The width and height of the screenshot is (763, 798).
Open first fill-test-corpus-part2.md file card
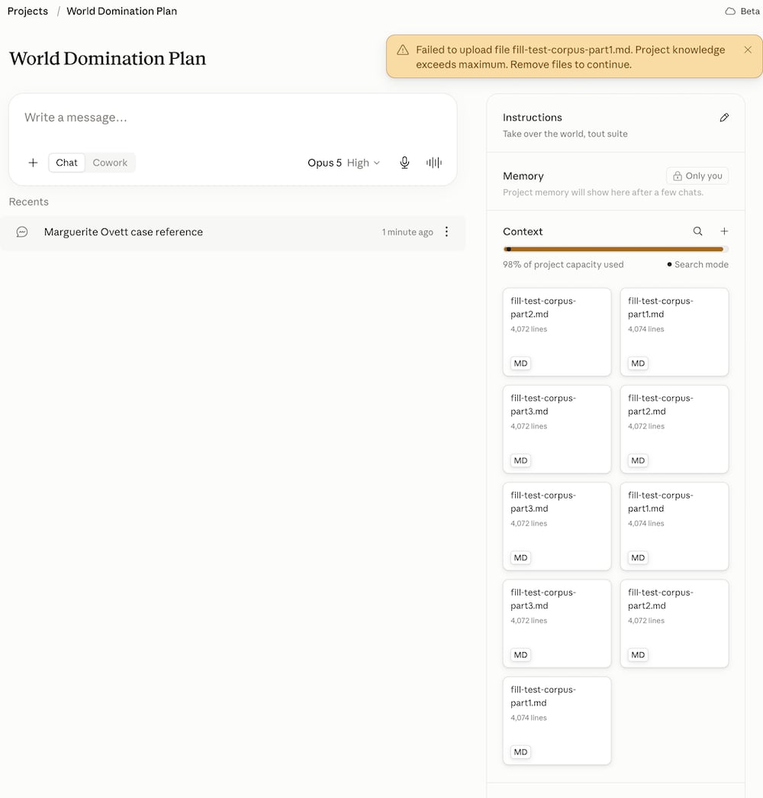coord(557,332)
